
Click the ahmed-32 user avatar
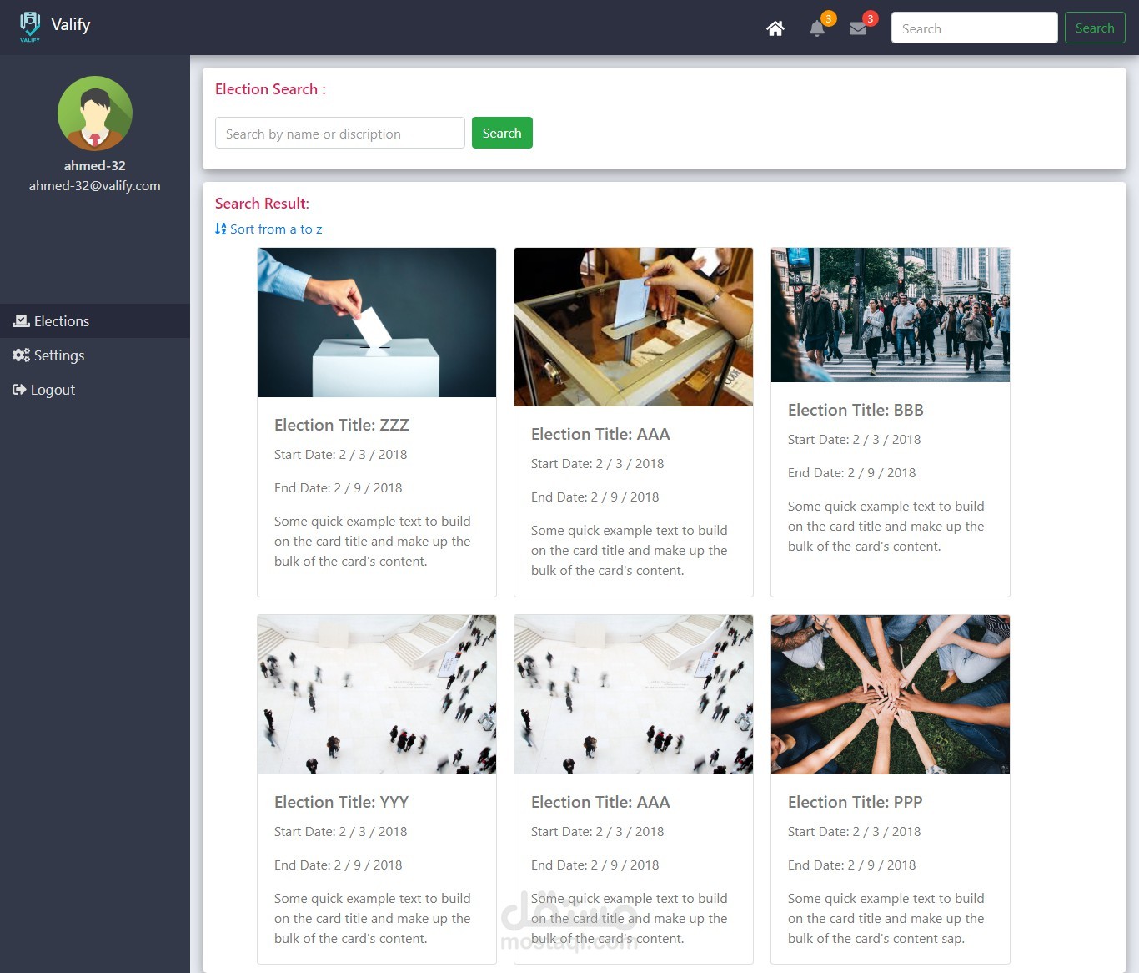pos(95,113)
